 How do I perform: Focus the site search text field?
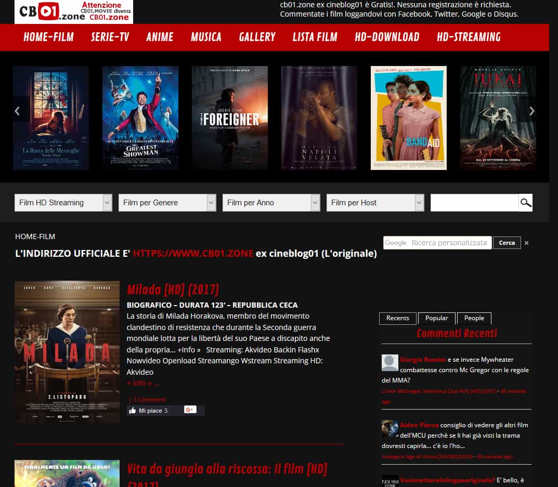[x=474, y=203]
